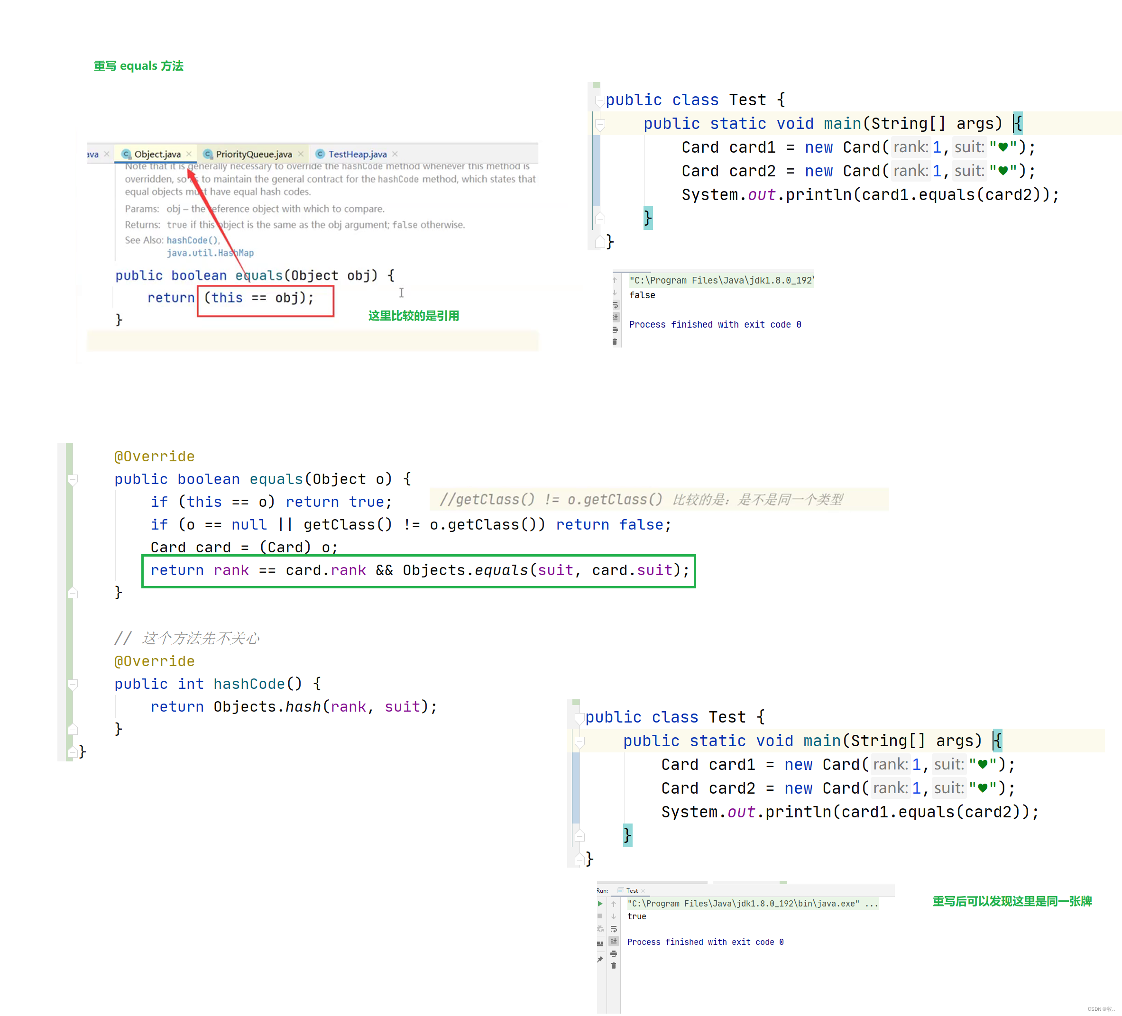Switch to the PriorityQueue.java editor tab

click(253, 154)
